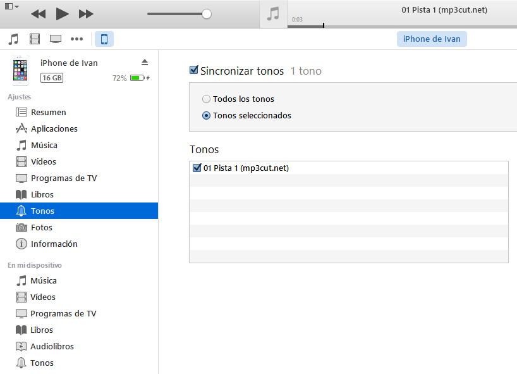Open the Music library icon in toolbar
This screenshot has height=374, width=517.
tap(13, 39)
